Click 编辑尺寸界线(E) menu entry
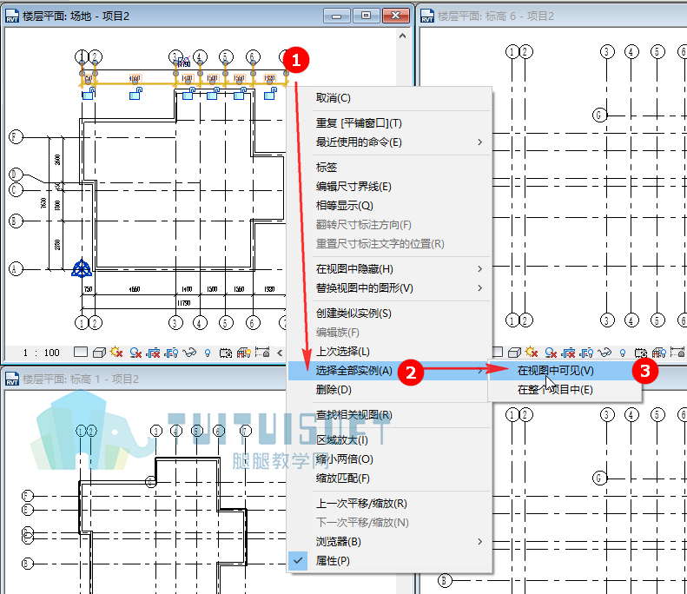687x594 pixels. tap(389, 187)
